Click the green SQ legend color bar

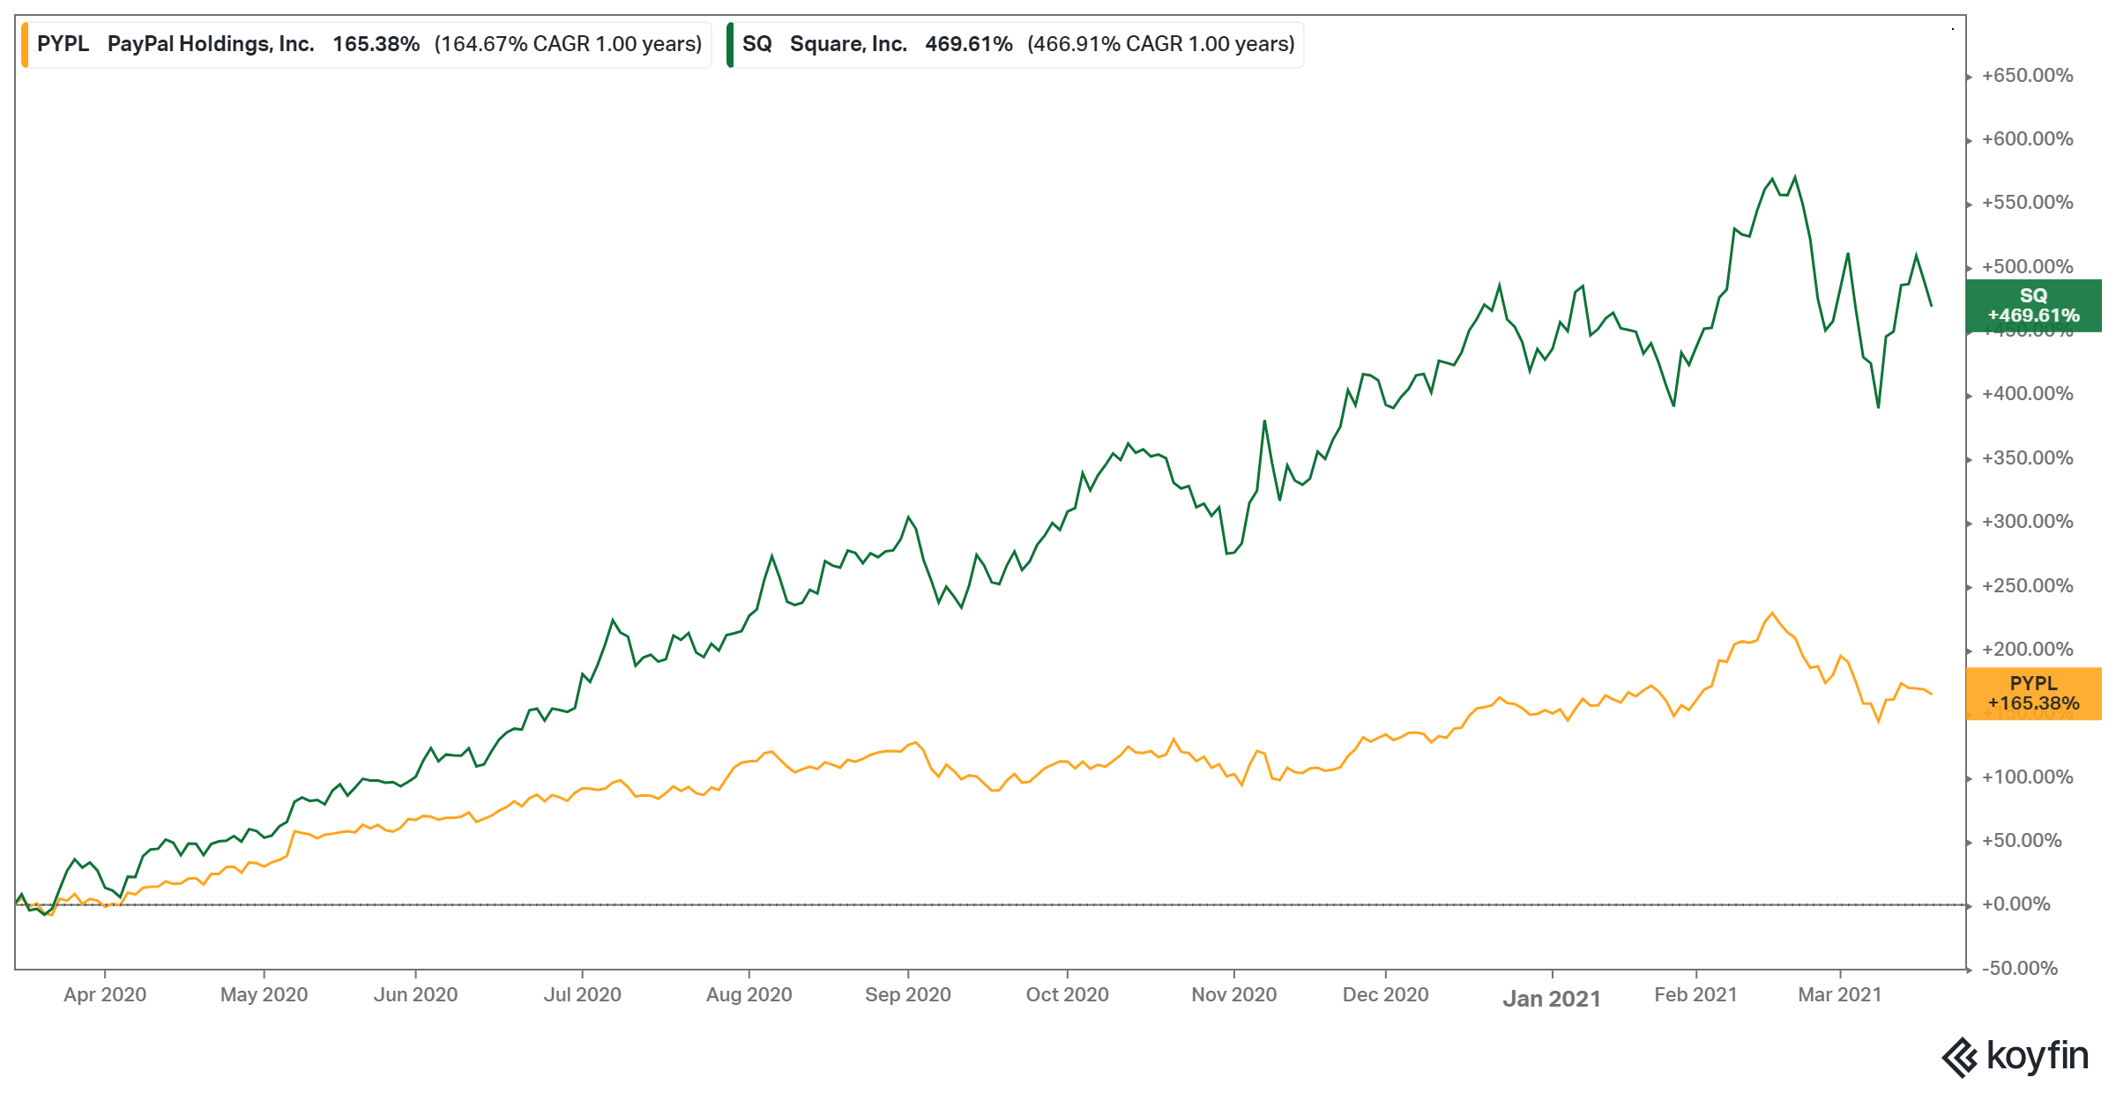(730, 45)
